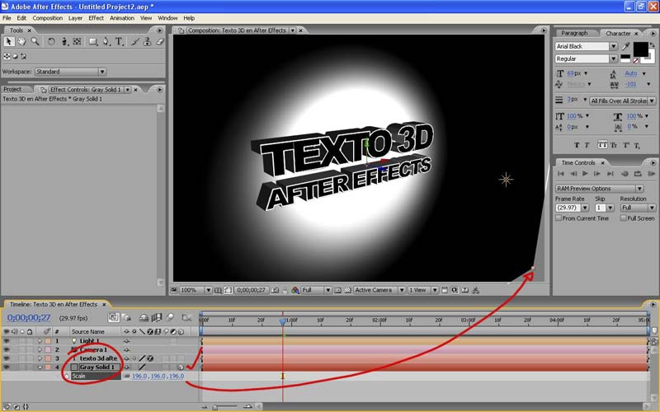
Task: Open the All Fills Over All Strokes dropdown
Action: tap(622, 101)
